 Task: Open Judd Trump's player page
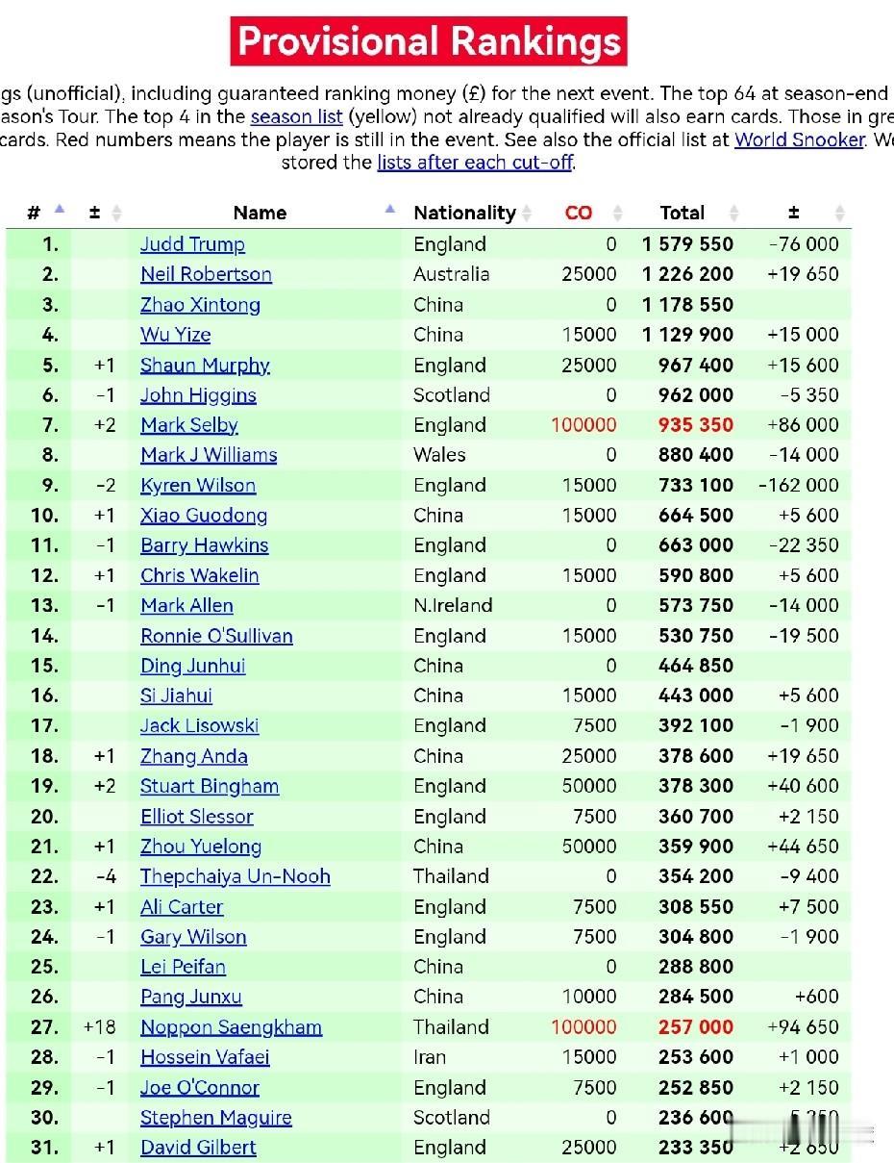coord(192,244)
